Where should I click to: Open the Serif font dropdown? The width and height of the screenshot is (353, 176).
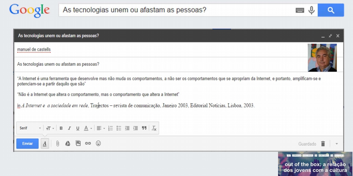[30, 128]
